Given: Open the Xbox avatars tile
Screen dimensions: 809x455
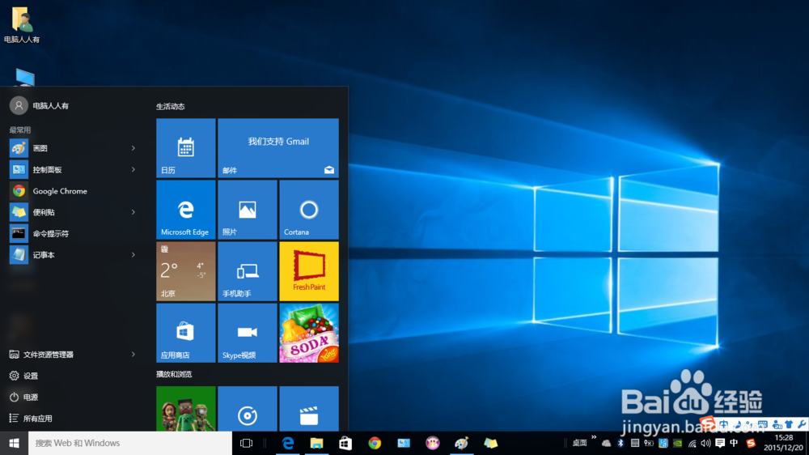Looking at the screenshot, I should tap(186, 409).
